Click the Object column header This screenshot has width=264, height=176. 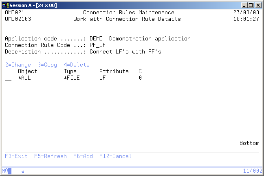28,71
